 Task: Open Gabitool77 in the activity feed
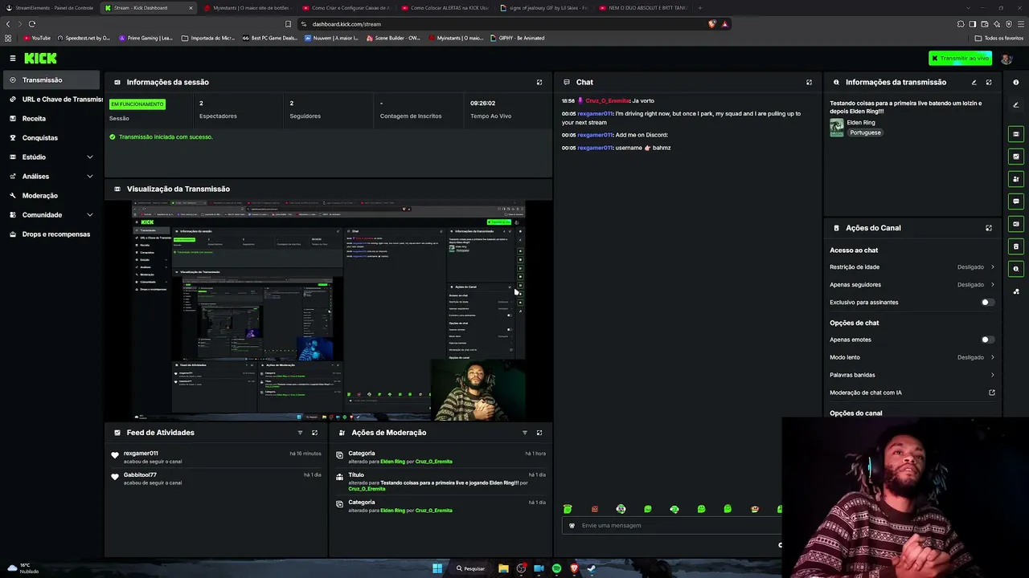pyautogui.click(x=140, y=474)
